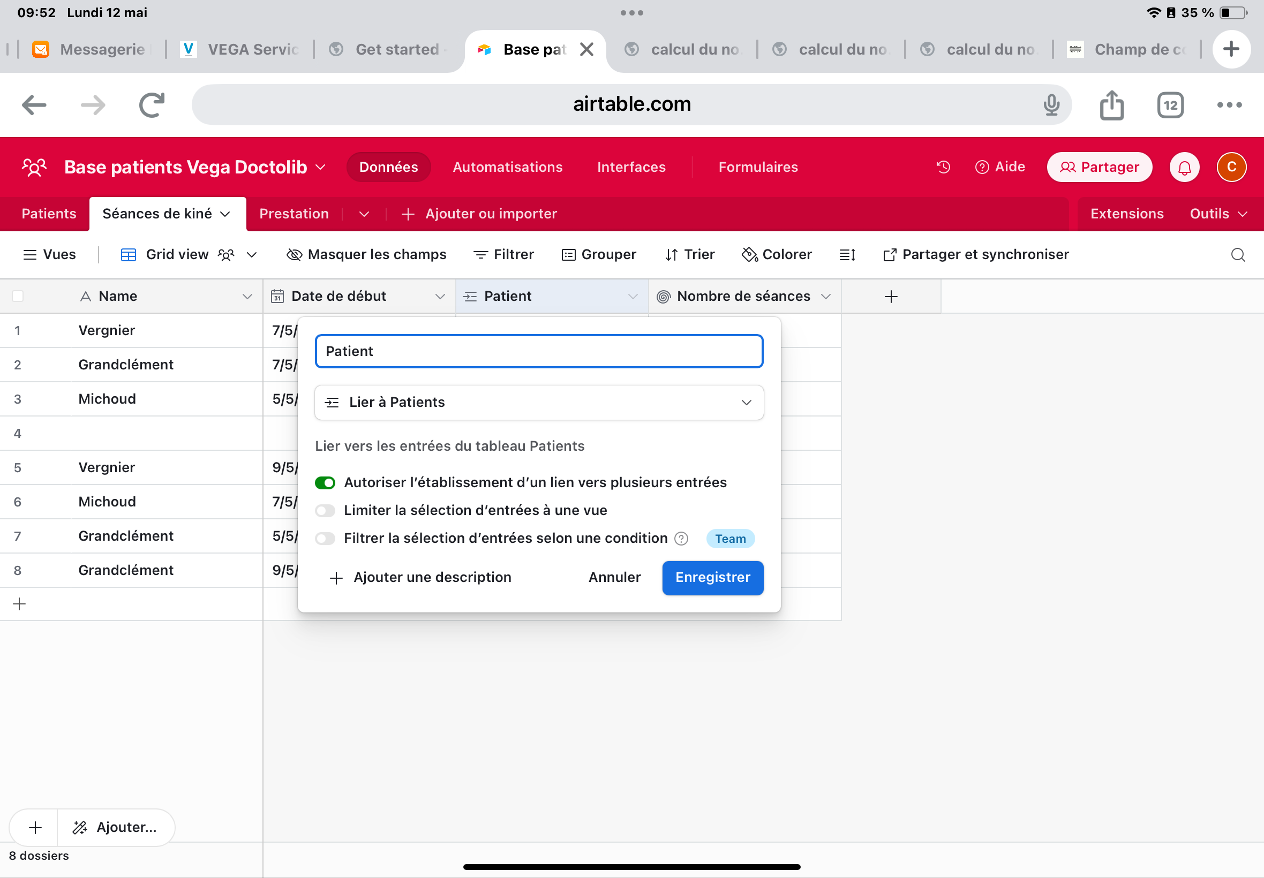Click the Ajouter... magic wand button
The width and height of the screenshot is (1264, 878).
tap(116, 827)
